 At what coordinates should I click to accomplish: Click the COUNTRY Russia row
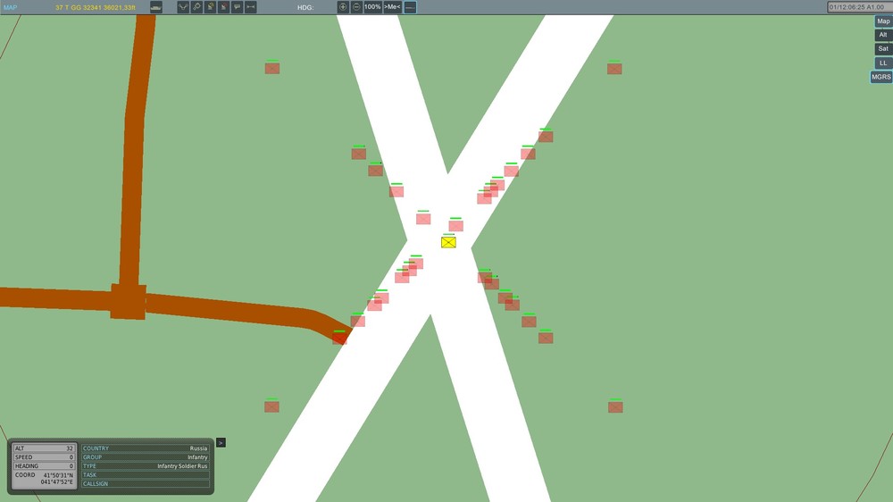pyautogui.click(x=146, y=448)
